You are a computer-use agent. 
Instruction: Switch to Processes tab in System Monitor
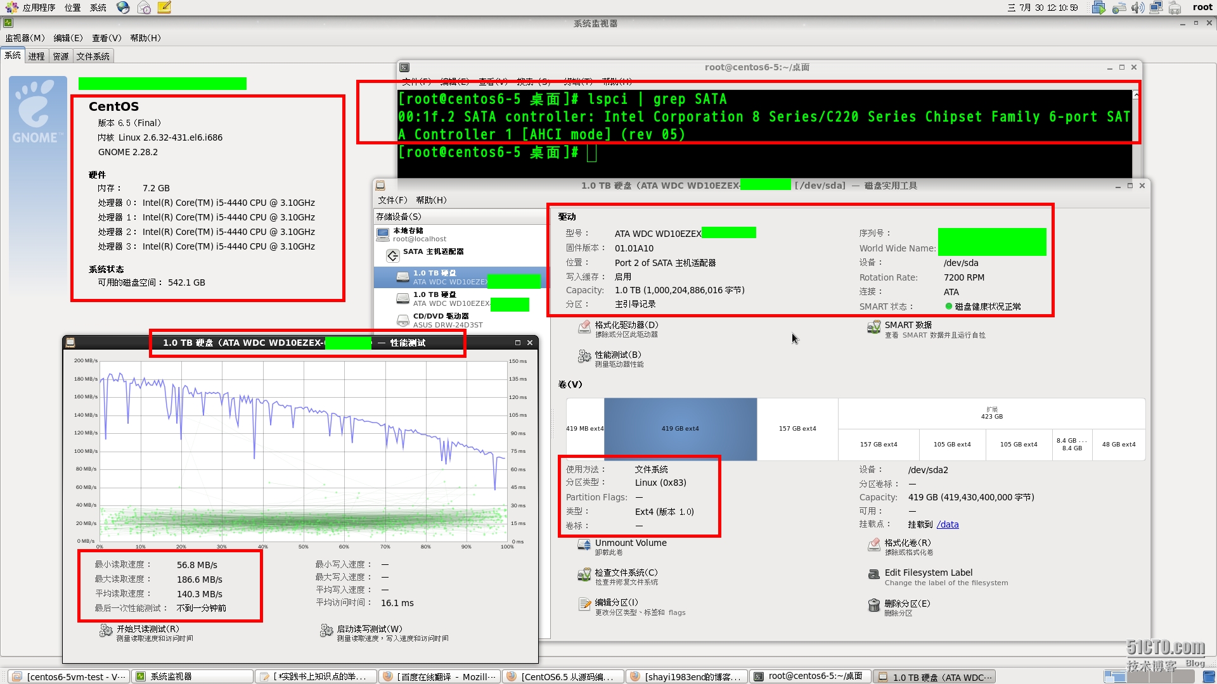(37, 56)
